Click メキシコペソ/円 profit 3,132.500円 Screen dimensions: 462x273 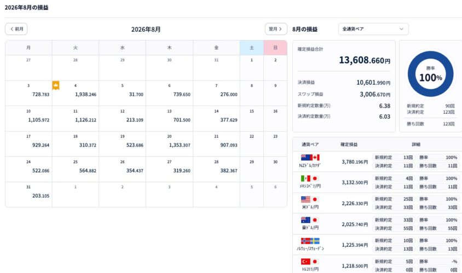(355, 183)
